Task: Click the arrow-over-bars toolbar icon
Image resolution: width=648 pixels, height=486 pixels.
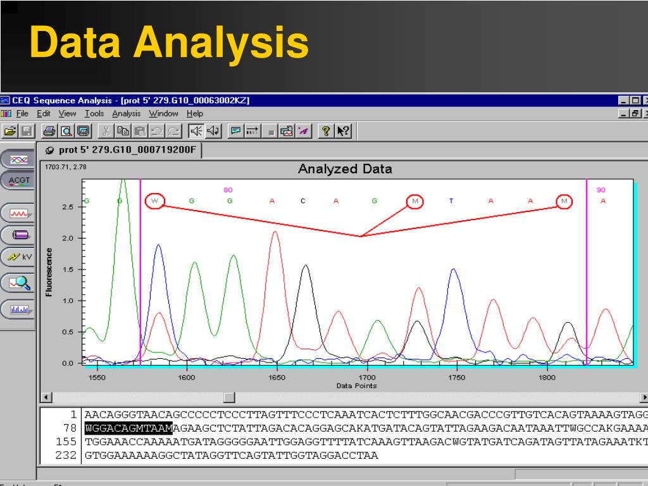Action: pos(252,132)
